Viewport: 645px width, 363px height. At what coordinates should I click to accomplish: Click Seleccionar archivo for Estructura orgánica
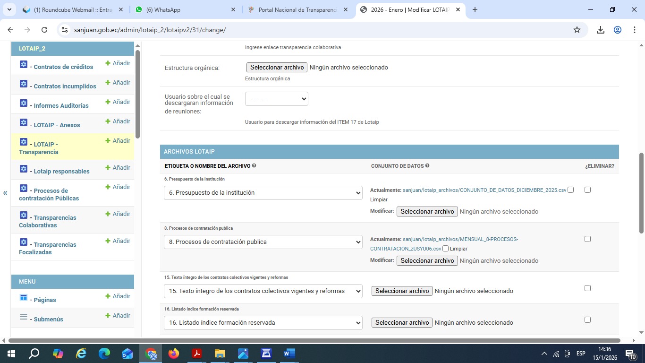pyautogui.click(x=277, y=68)
